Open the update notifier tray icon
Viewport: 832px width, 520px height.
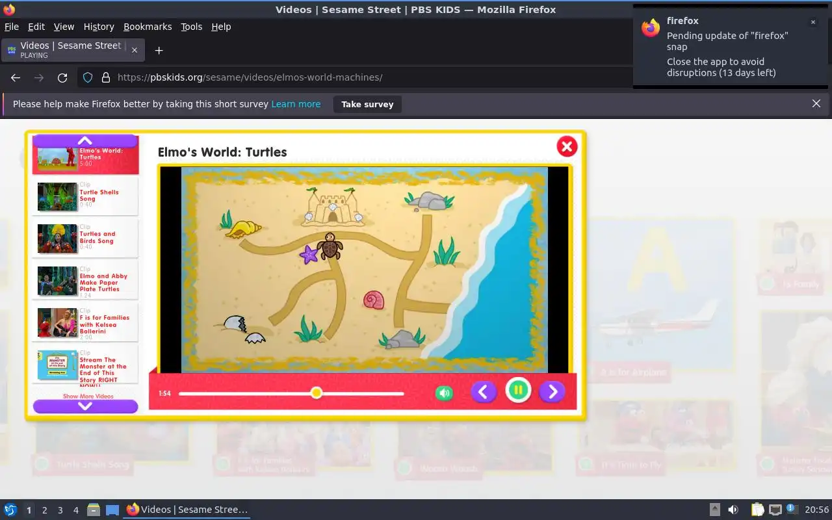coord(792,510)
